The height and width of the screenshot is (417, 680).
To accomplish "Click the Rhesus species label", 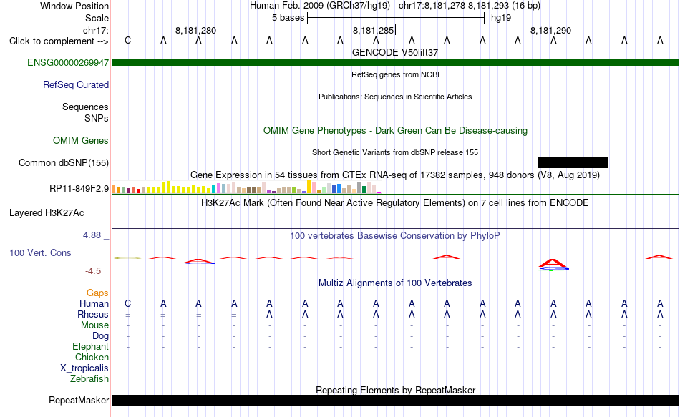I will click(x=93, y=314).
